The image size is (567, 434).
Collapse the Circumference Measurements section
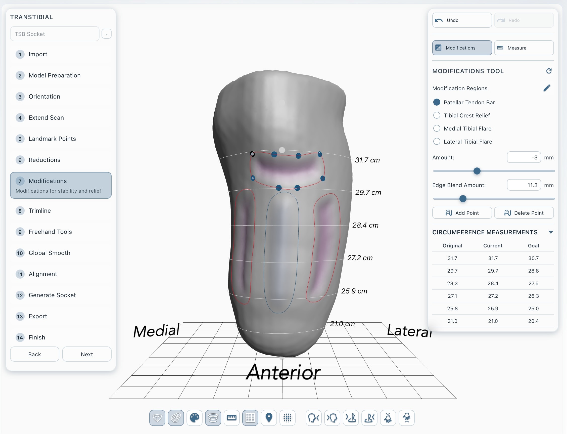(551, 232)
